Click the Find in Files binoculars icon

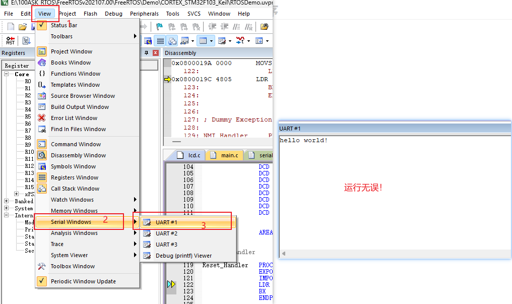pyautogui.click(x=264, y=27)
